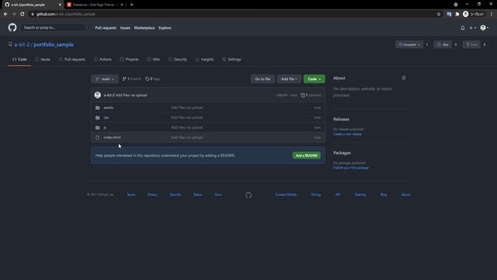Screen dimensions: 497x280
Task: Click the address bar showing github.com
Action: tap(234, 14)
